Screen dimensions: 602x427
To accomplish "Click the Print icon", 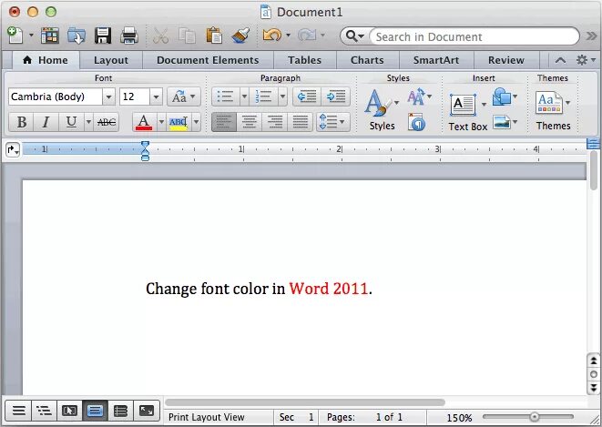I will [x=129, y=36].
